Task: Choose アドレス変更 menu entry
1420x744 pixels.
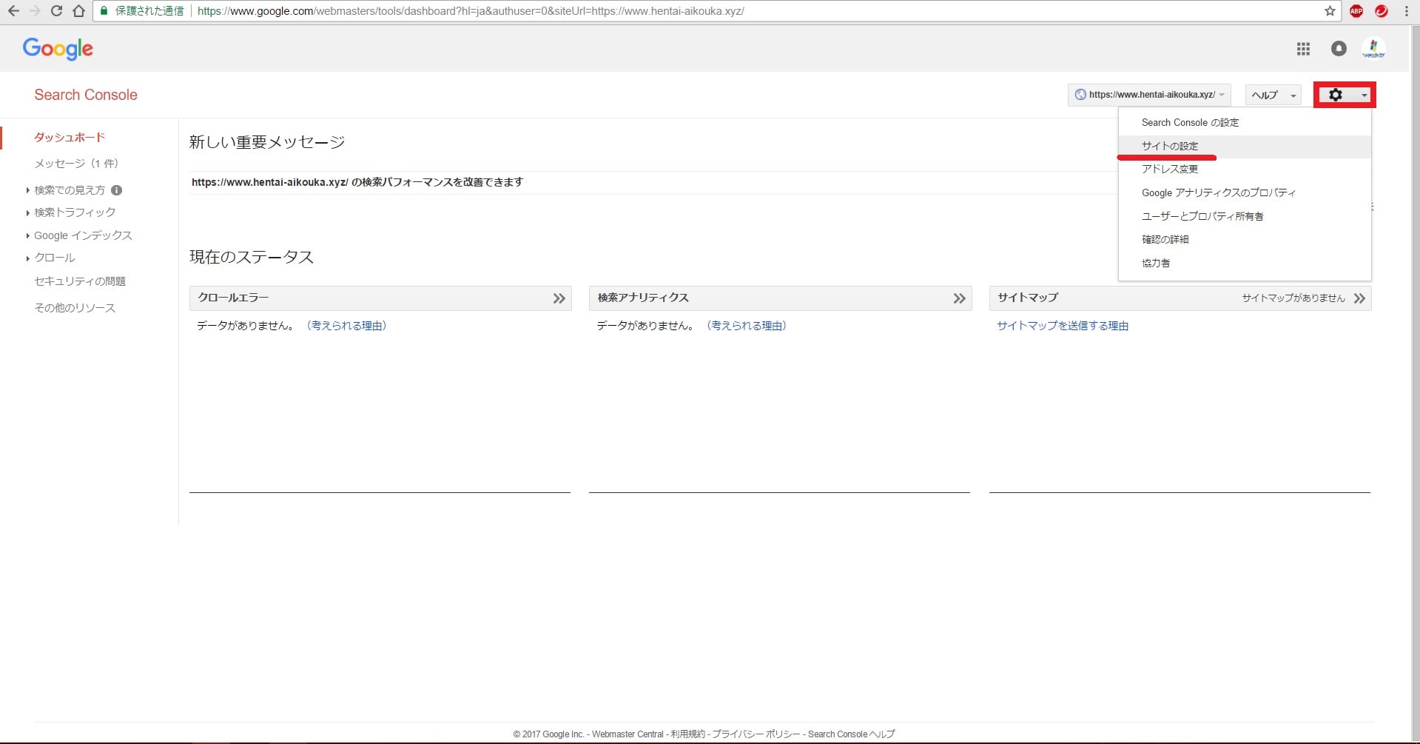Action: click(1245, 170)
